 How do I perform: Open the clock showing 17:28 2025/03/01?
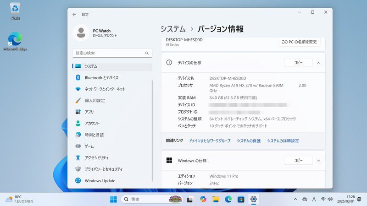[346, 199]
